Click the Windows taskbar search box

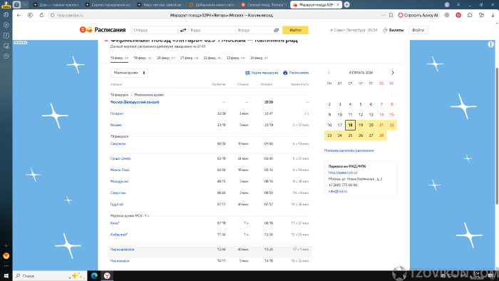(x=50, y=276)
